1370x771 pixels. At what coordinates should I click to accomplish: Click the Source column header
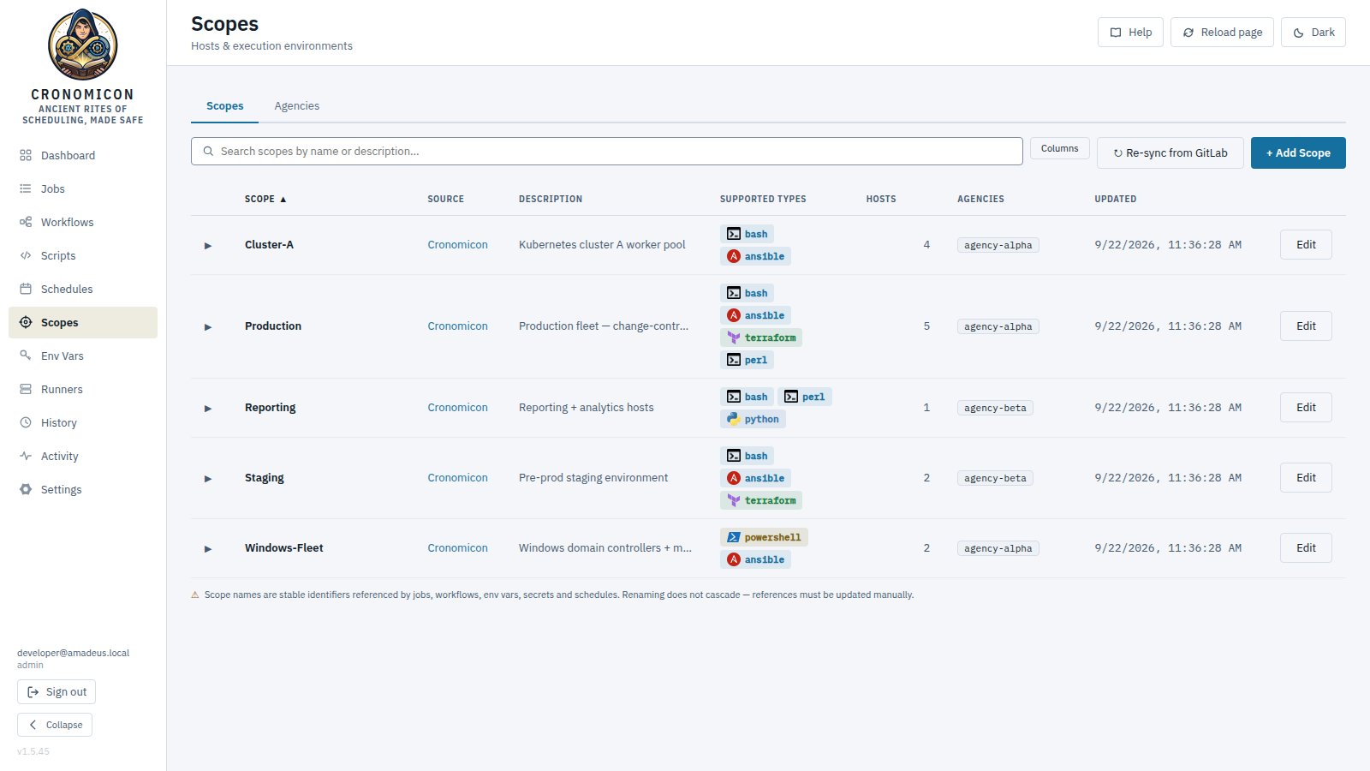click(445, 199)
